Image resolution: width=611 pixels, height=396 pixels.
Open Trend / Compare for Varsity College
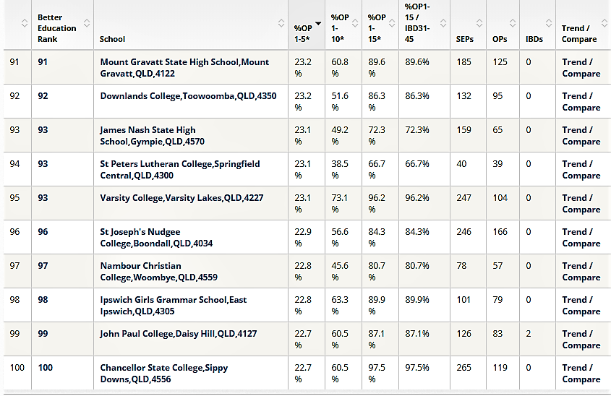pyautogui.click(x=581, y=204)
